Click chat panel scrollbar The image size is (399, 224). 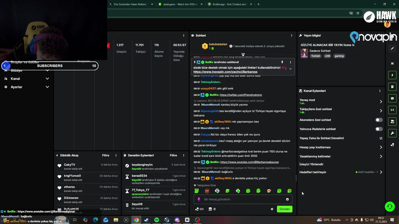296,178
